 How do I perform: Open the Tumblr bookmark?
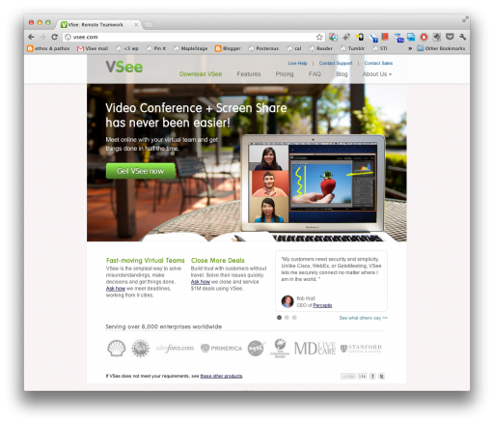pyautogui.click(x=352, y=48)
